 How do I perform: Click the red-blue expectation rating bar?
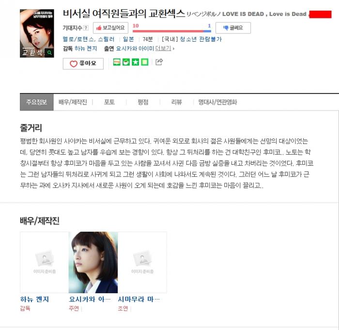(172, 31)
